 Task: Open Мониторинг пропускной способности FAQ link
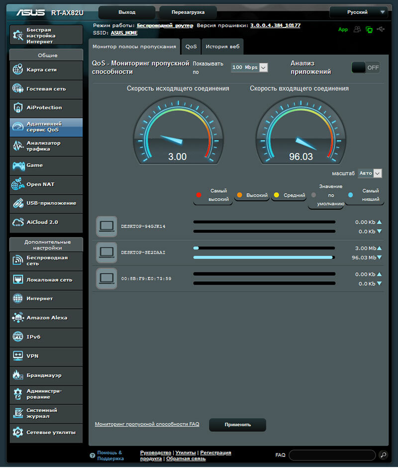click(x=147, y=424)
